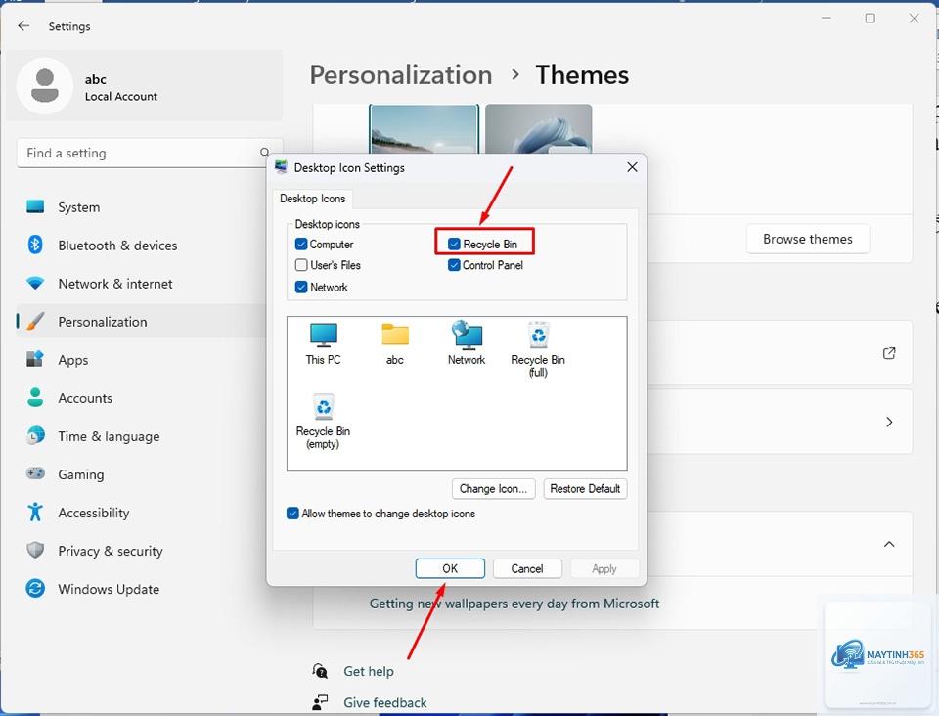Click the Accessibility figure icon
The image size is (939, 716).
35,512
